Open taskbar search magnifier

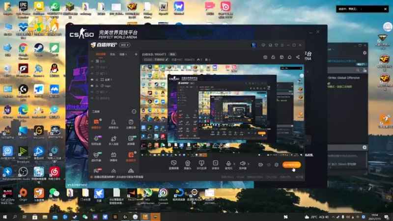15,217
